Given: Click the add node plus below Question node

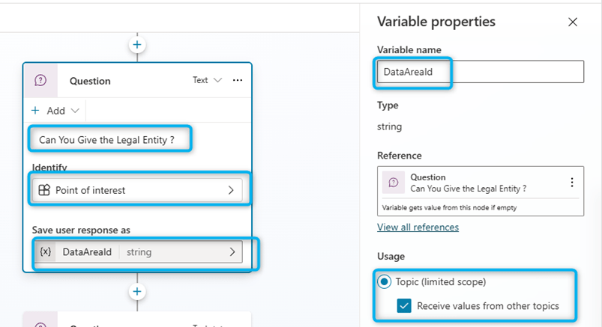Looking at the screenshot, I should coord(136,291).
